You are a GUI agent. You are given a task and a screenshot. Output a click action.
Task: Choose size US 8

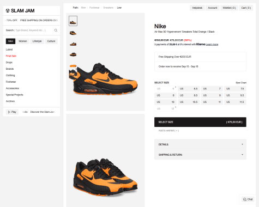point(165,95)
